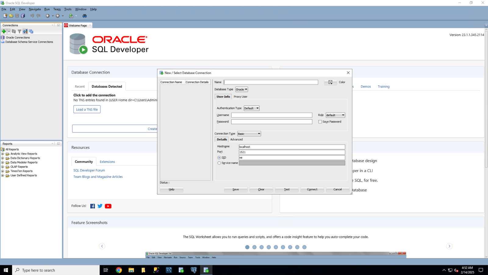488x275 pixels.
Task: Open pgAdmin elephant icon in taskbar
Action: coord(194,270)
